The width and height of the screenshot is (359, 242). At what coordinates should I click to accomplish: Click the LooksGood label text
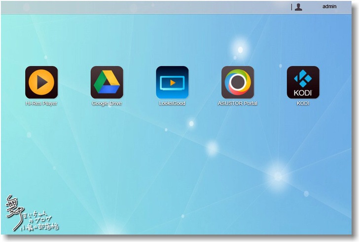click(172, 103)
